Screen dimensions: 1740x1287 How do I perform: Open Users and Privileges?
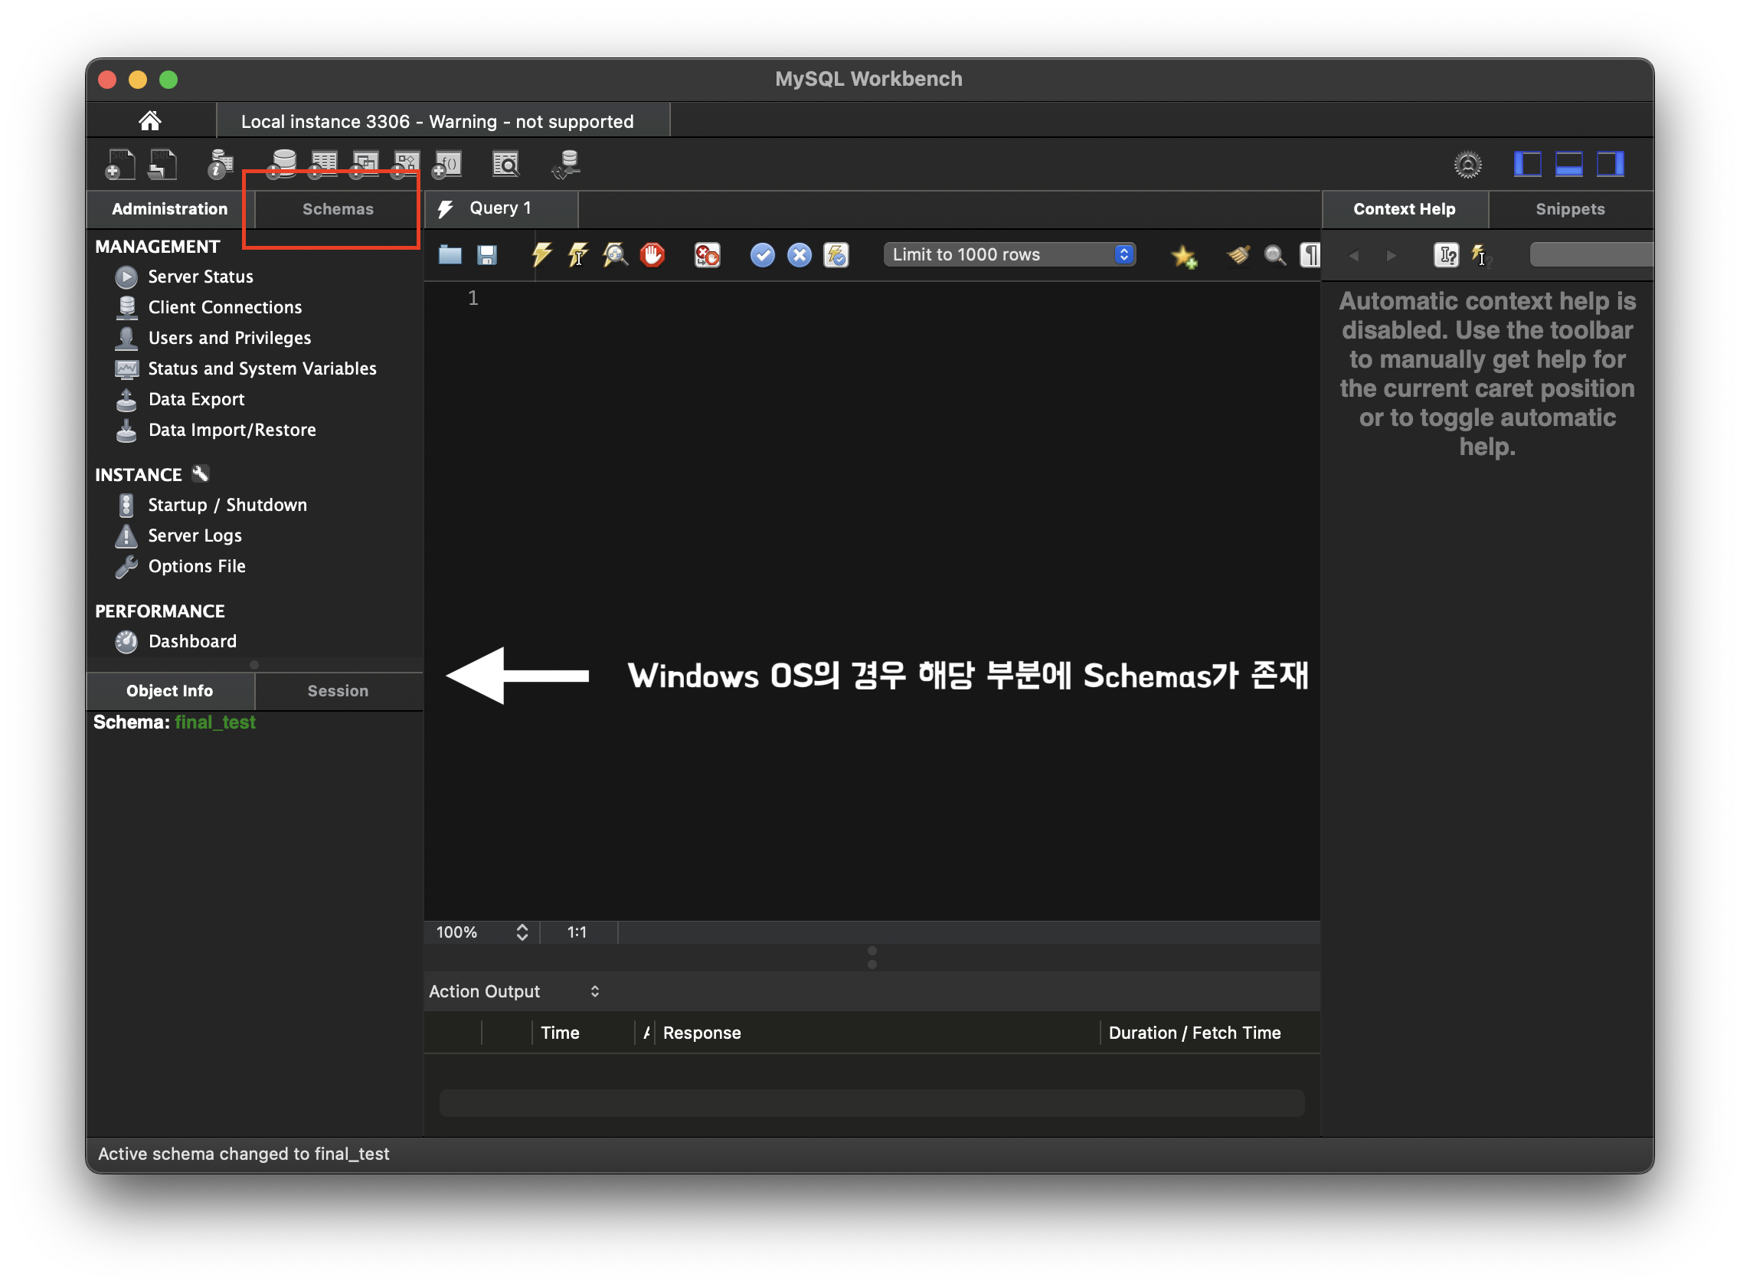click(229, 338)
